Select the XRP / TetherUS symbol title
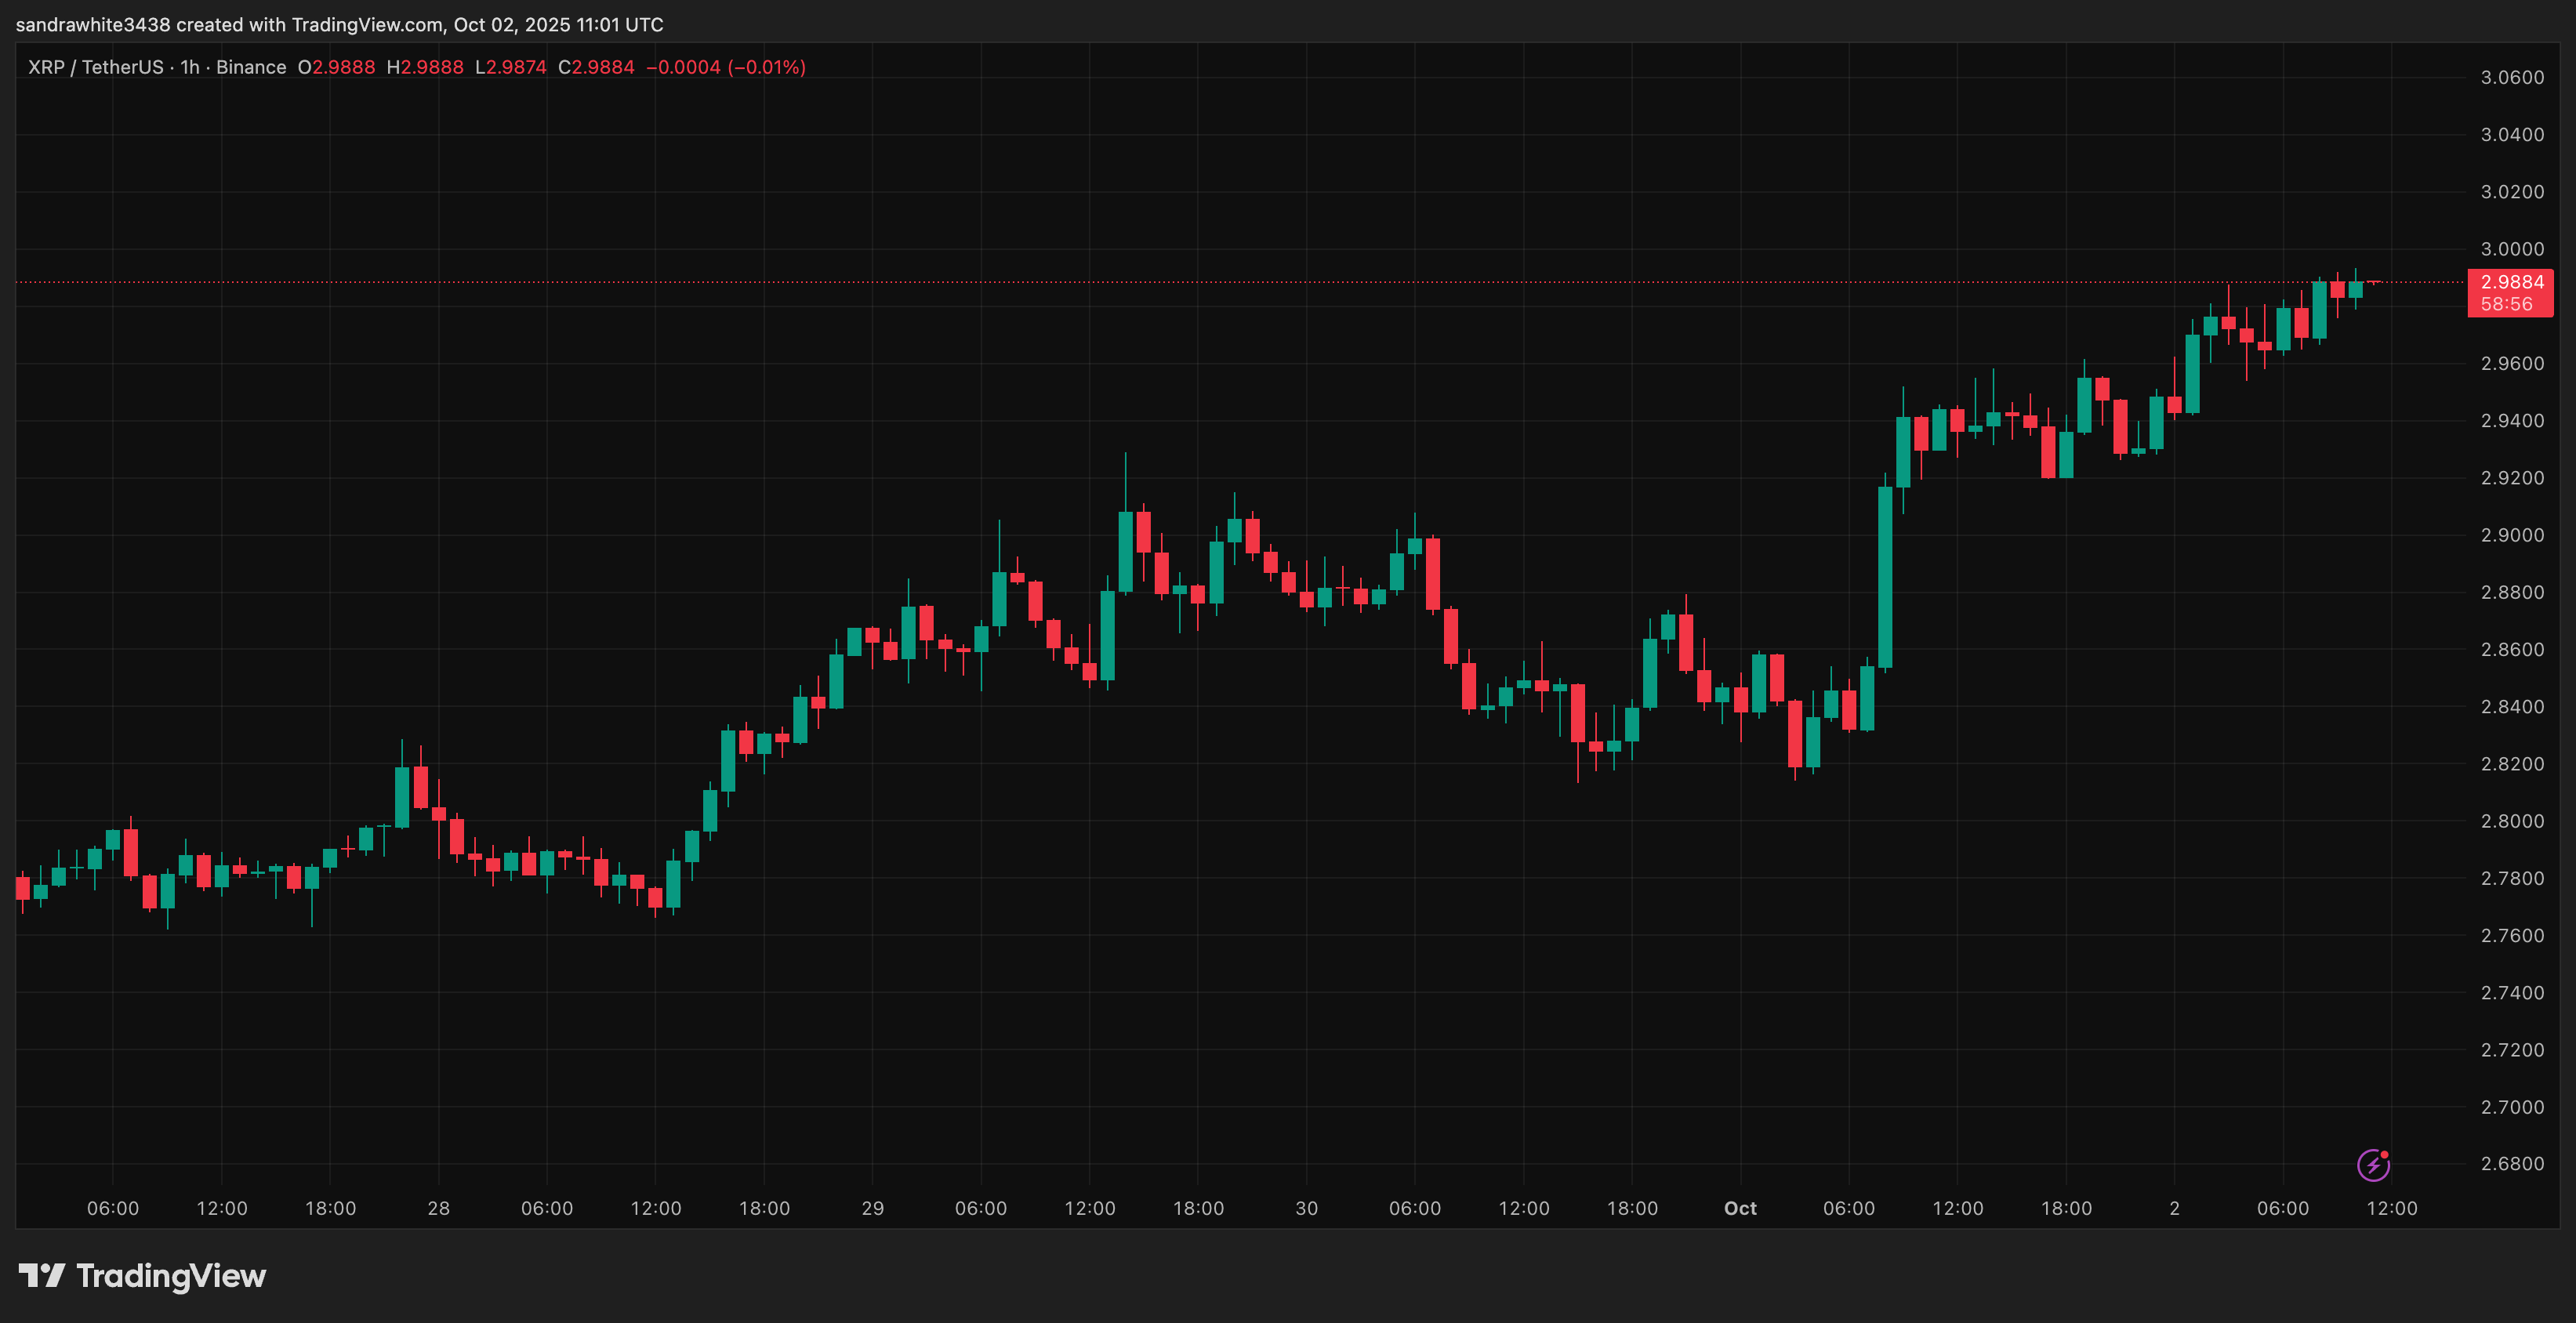The height and width of the screenshot is (1323, 2576). coord(95,67)
